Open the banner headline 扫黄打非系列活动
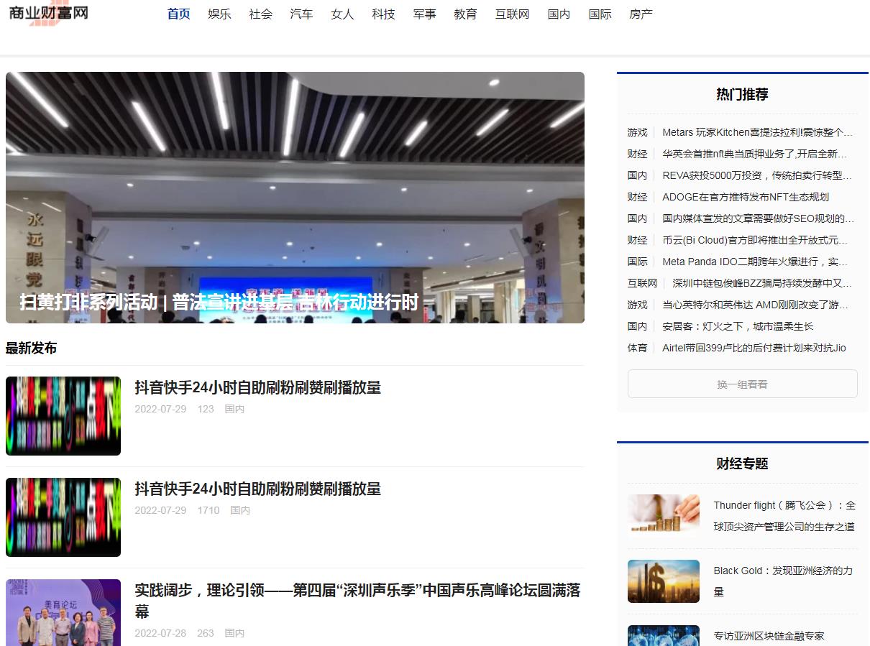 pyautogui.click(x=219, y=302)
